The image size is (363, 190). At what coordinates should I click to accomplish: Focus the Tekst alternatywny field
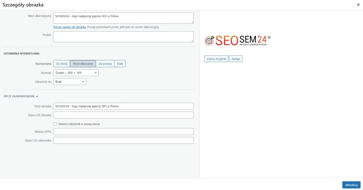coord(123,18)
